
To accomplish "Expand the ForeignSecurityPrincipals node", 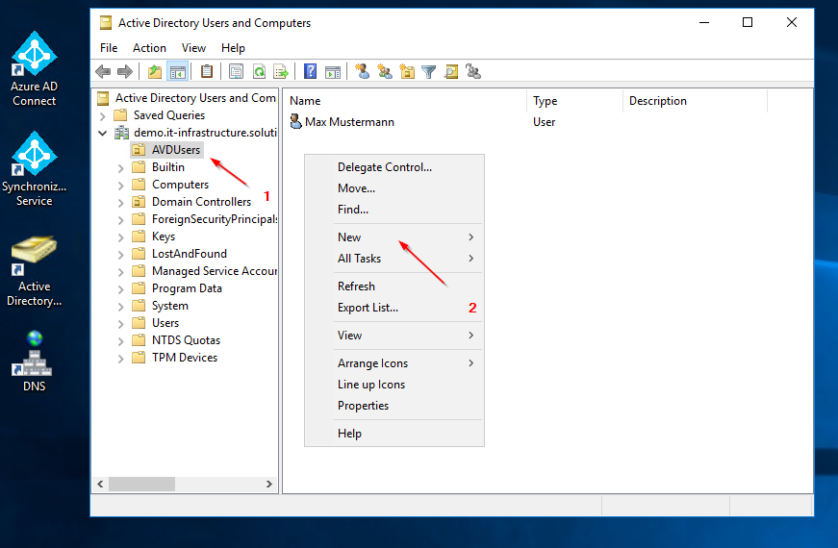I will point(121,219).
